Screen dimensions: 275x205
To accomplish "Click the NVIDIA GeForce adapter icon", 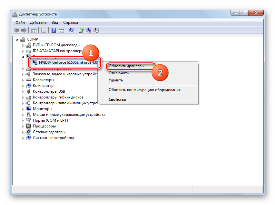I will (x=35, y=62).
